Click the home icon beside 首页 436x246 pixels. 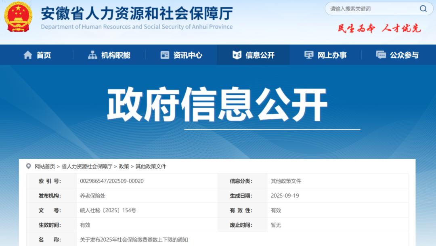pyautogui.click(x=28, y=55)
